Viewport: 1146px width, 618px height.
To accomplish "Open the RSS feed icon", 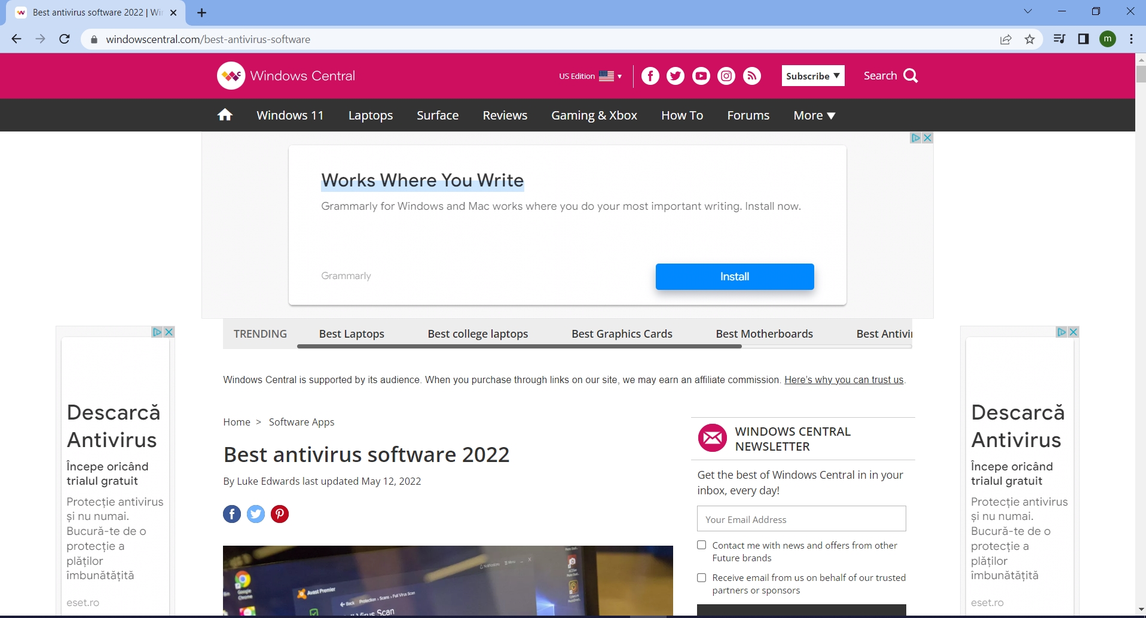I will pyautogui.click(x=751, y=75).
